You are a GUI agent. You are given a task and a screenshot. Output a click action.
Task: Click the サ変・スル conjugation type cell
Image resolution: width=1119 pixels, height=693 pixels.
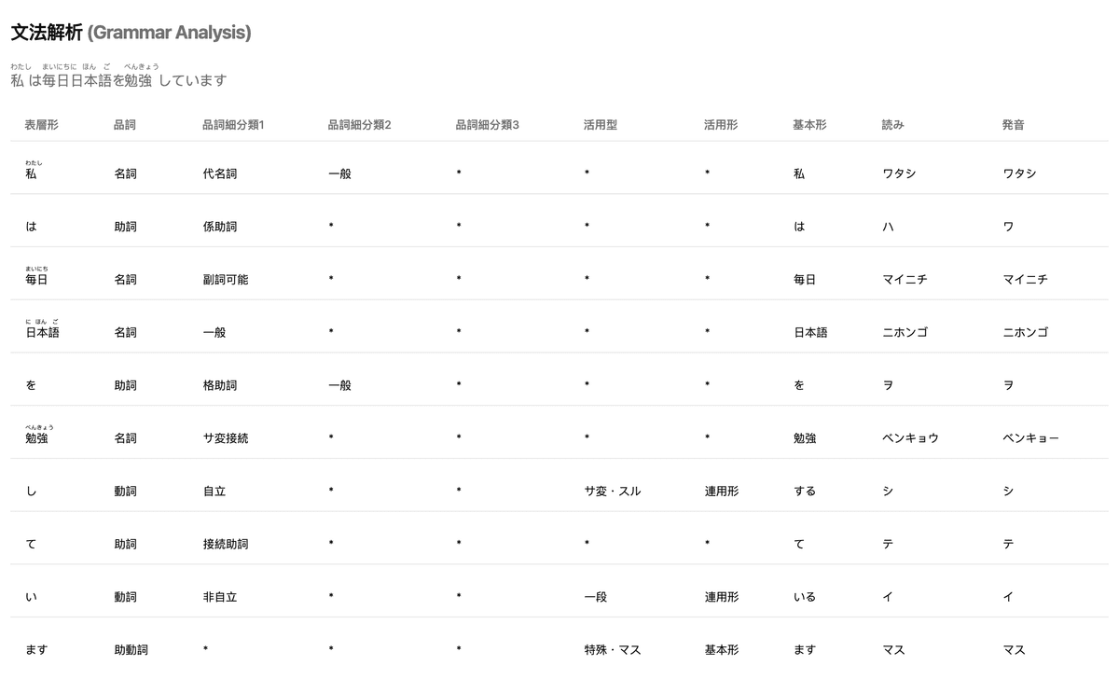[612, 491]
